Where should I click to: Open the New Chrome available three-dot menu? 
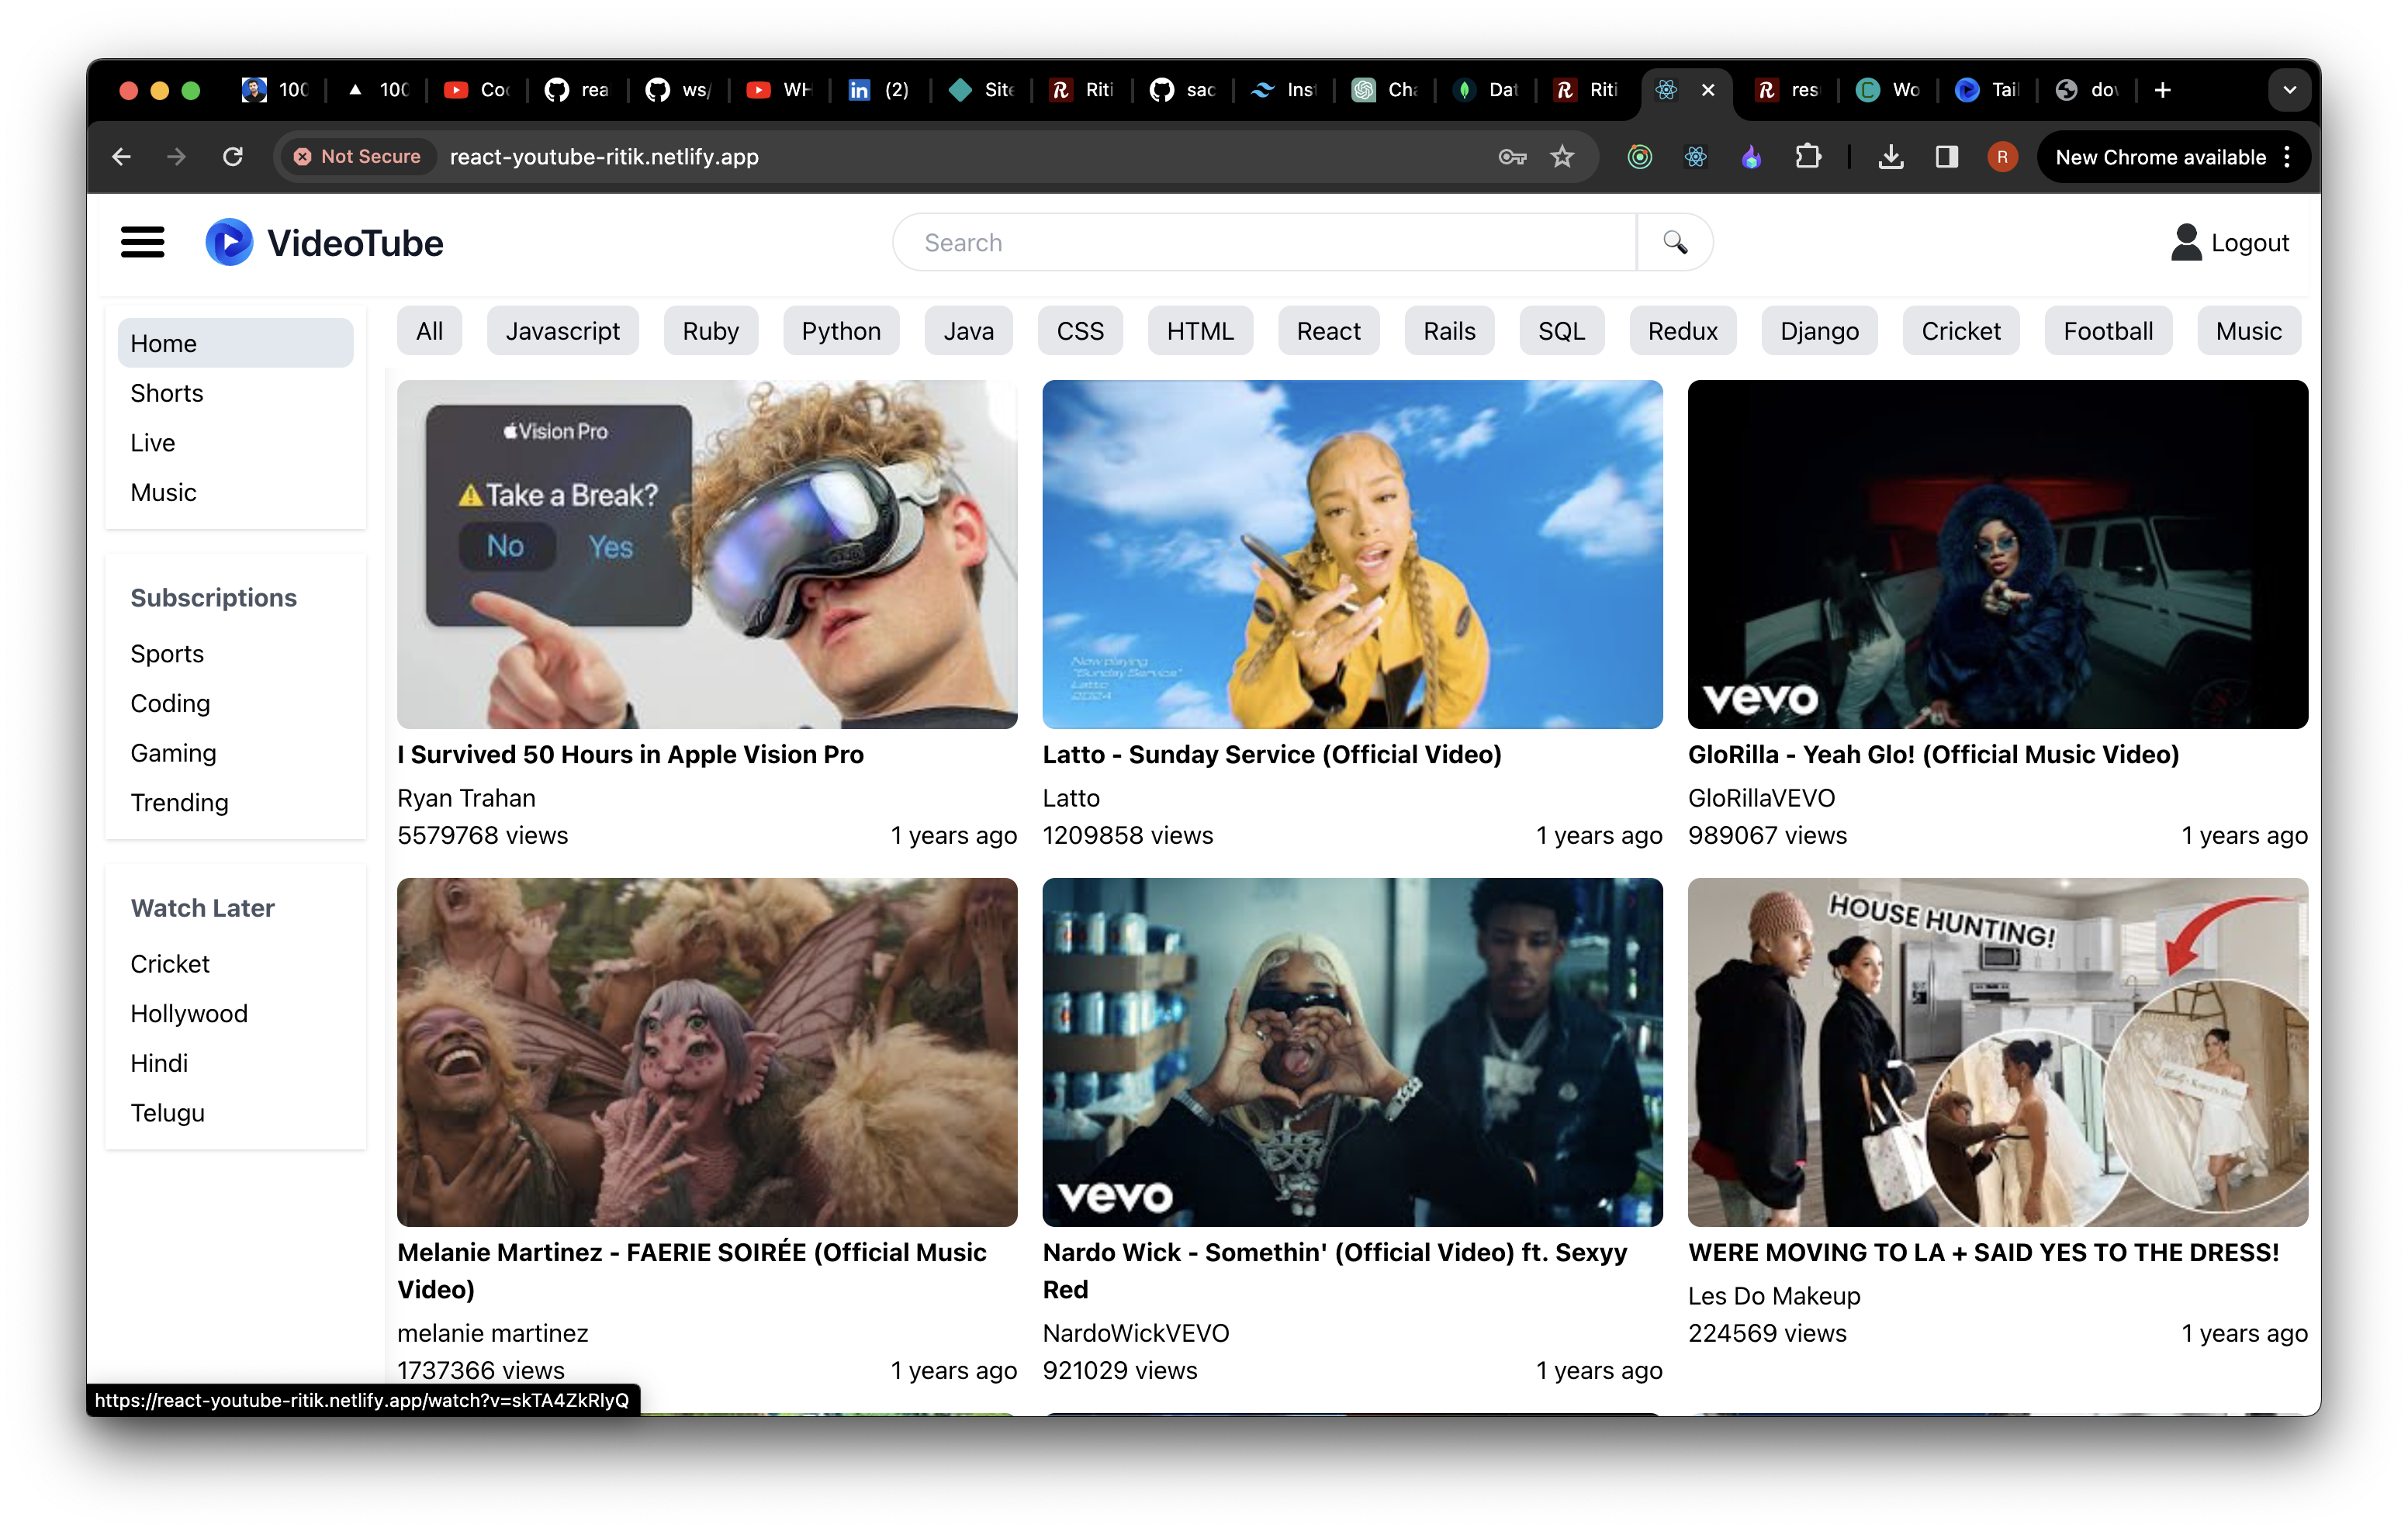pyautogui.click(x=2288, y=157)
